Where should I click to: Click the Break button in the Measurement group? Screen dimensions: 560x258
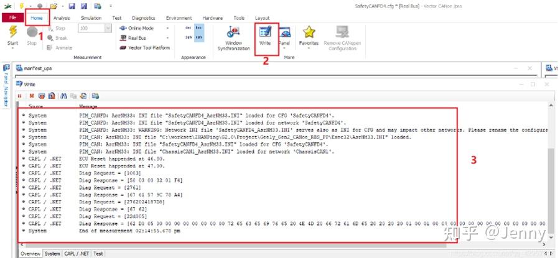pyautogui.click(x=57, y=38)
